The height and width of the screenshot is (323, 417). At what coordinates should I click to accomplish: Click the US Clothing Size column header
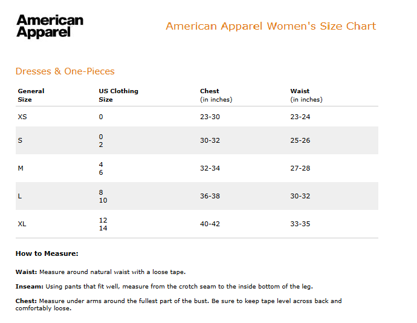118,95
